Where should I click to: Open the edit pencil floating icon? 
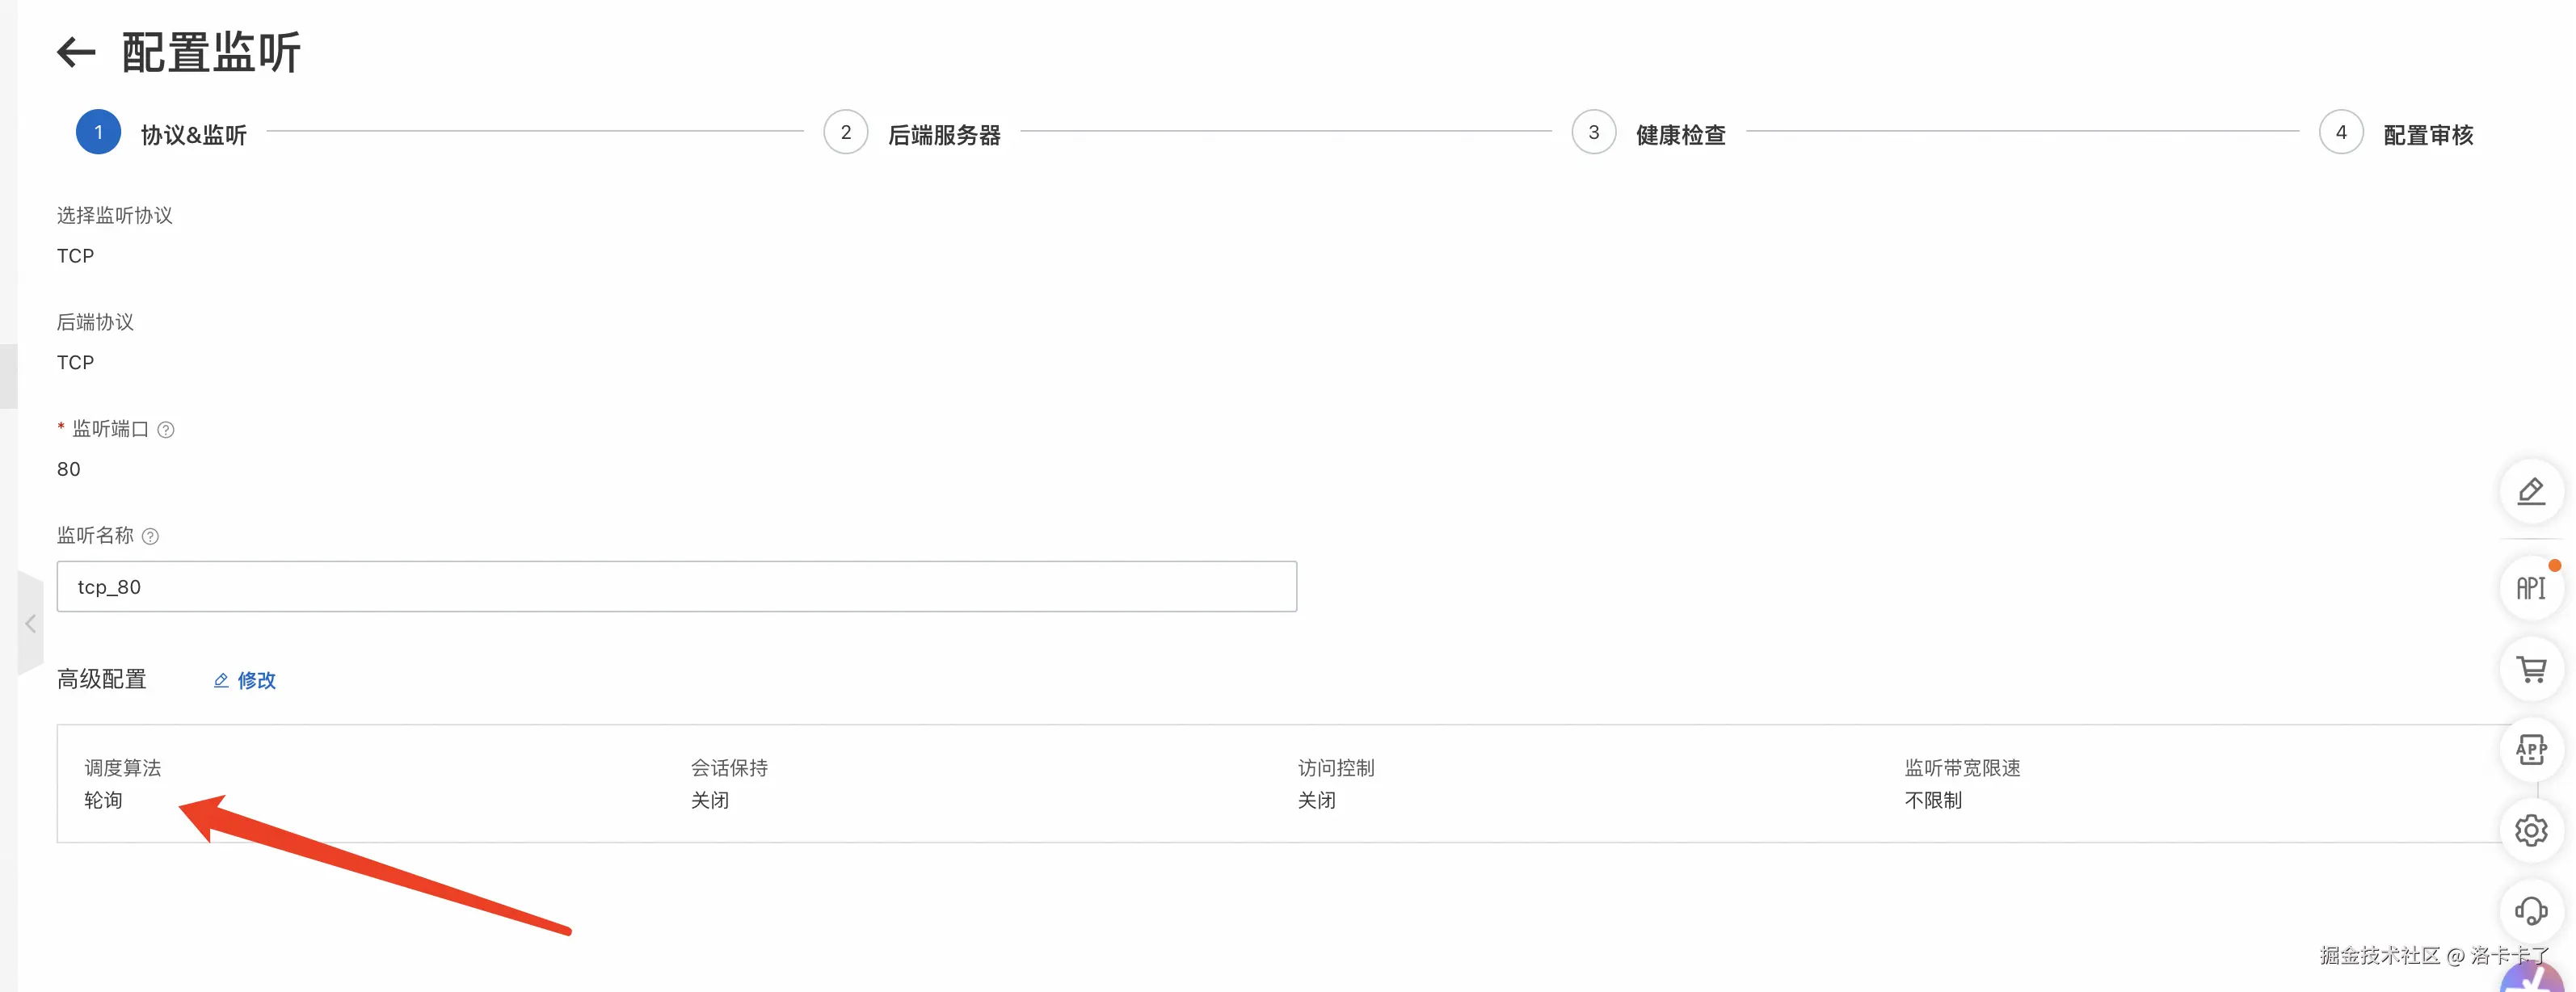[x=2530, y=491]
